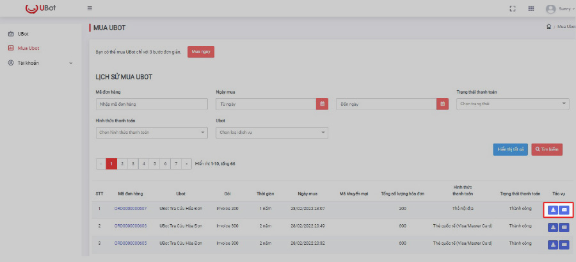Screen dimensions: 576x262
Task: Click the 1 năm duration cell
Action: (265, 209)
